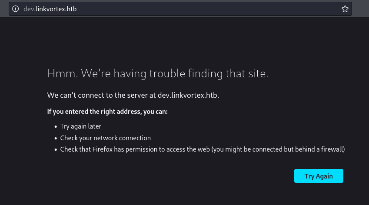Click the "Try again later" list item
This screenshot has height=205, width=369.
tap(81, 126)
